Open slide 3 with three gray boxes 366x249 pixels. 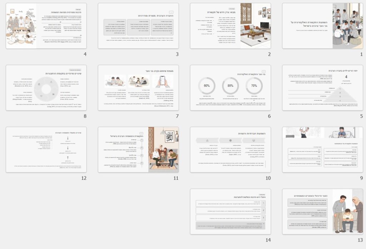point(138,26)
